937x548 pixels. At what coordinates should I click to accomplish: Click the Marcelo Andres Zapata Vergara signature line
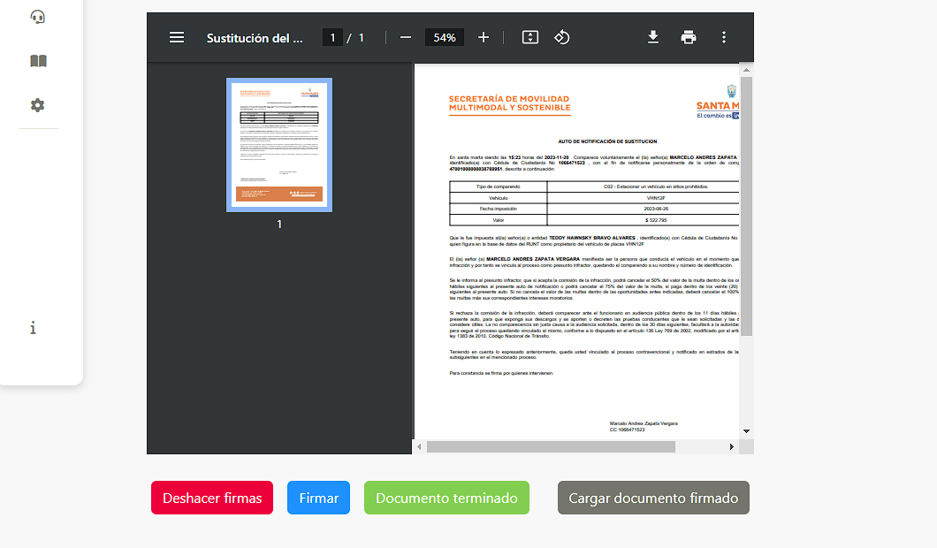coord(643,423)
